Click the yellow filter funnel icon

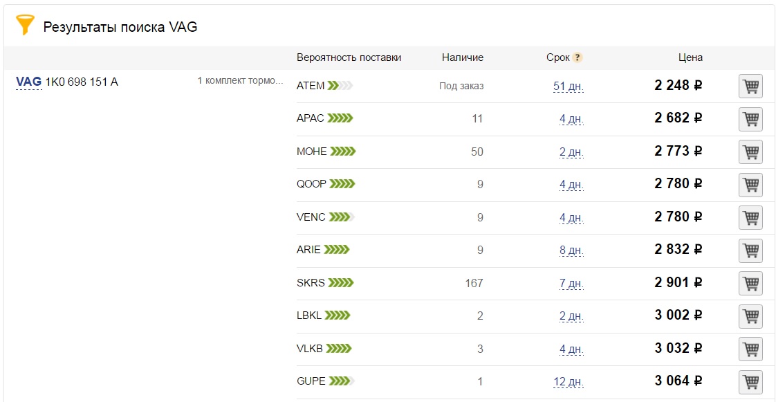[x=25, y=26]
